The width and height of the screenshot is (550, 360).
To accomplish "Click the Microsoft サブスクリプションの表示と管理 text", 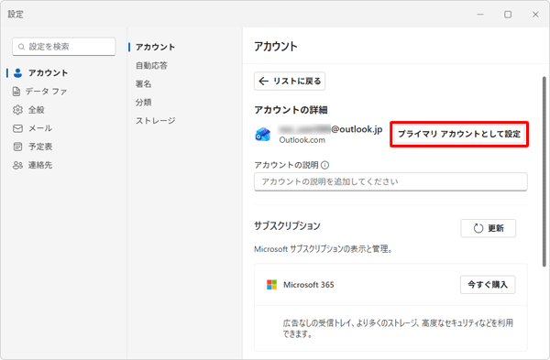I will [323, 249].
